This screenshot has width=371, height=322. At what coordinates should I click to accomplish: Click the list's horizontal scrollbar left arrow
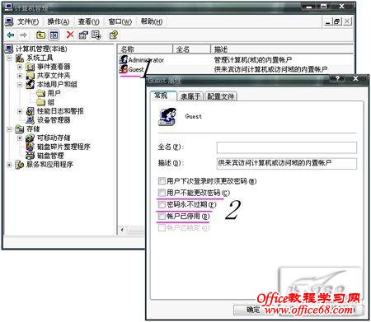(x=123, y=230)
